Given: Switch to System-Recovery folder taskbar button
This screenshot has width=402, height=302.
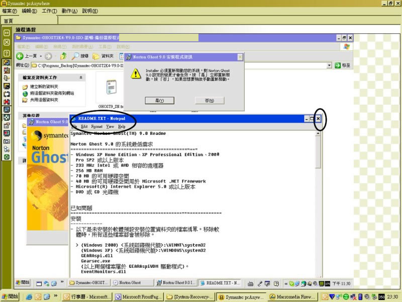Looking at the screenshot, I should coord(190,297).
